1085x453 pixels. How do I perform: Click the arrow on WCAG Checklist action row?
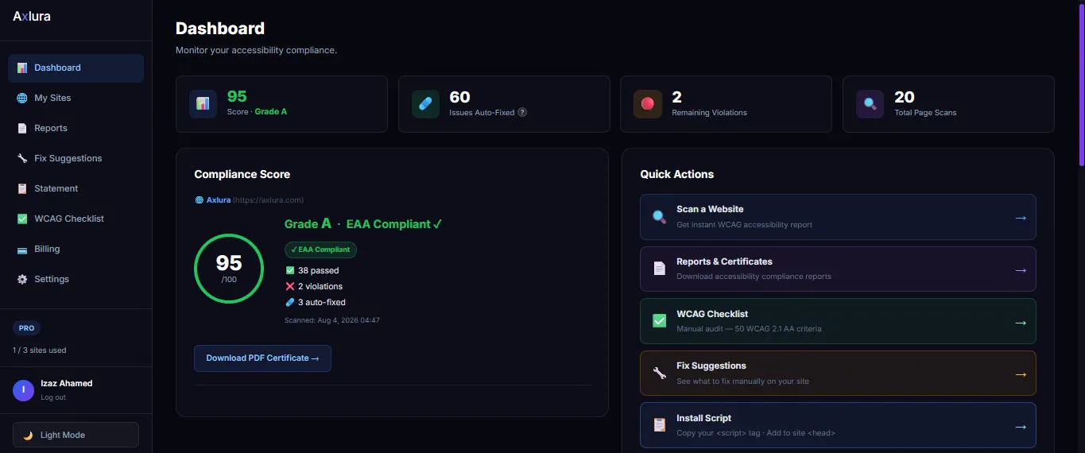point(1021,323)
